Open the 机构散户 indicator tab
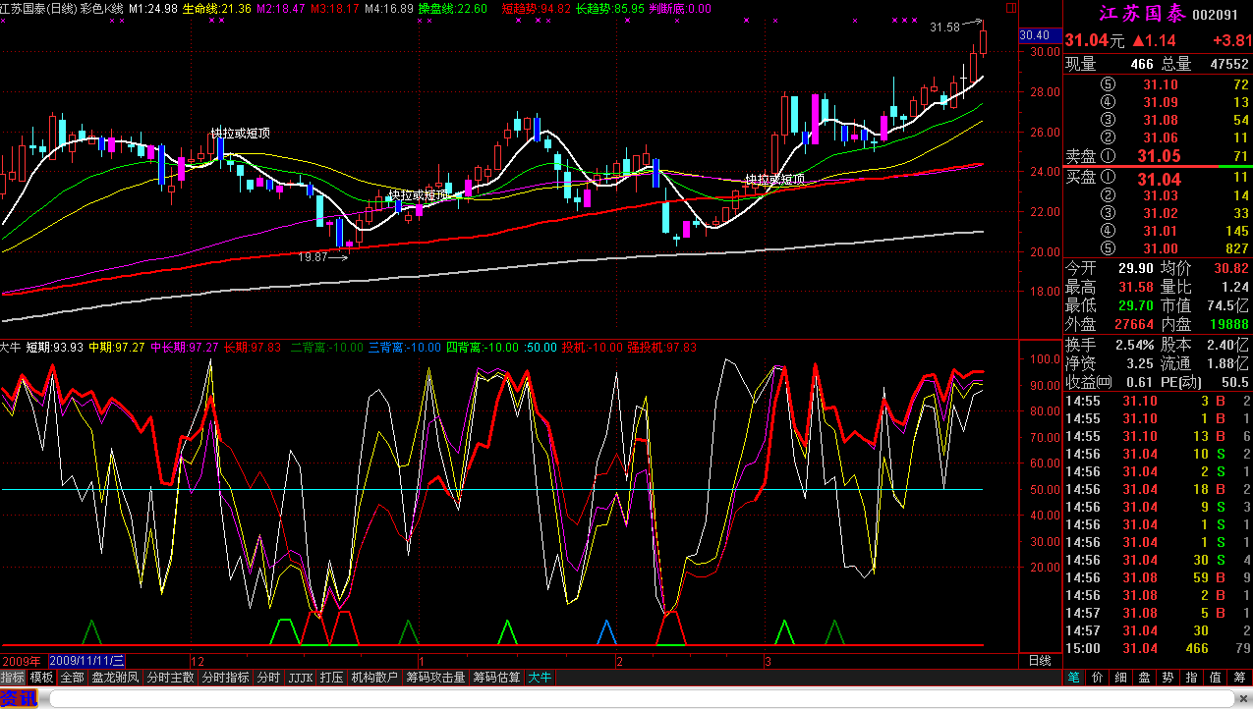1253x709 pixels. pos(374,678)
